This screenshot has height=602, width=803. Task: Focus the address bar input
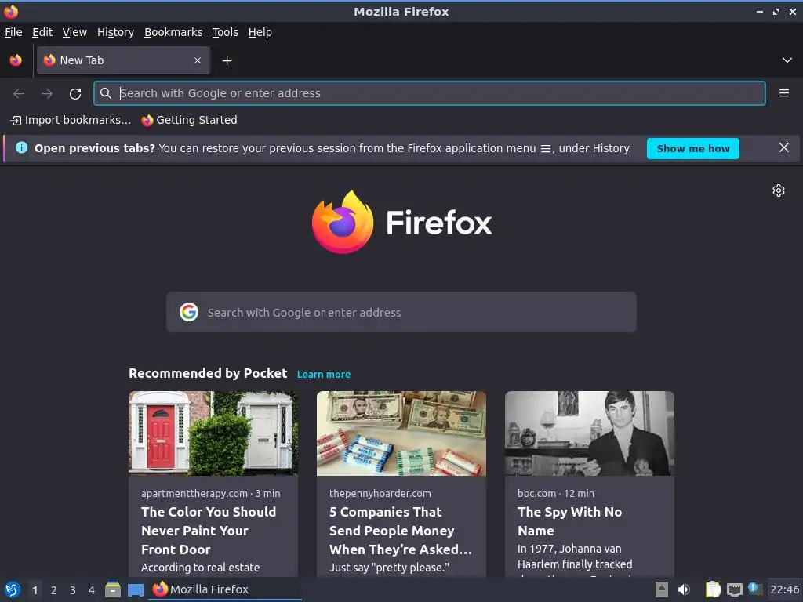click(429, 93)
